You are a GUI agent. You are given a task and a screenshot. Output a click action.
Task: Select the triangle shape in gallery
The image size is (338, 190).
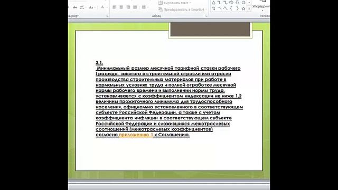pos(213,3)
